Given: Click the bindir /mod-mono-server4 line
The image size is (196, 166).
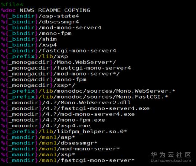Looking at the screenshot, I should pos(51,28).
